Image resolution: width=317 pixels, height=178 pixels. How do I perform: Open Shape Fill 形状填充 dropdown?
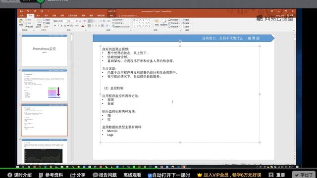(x=174, y=20)
